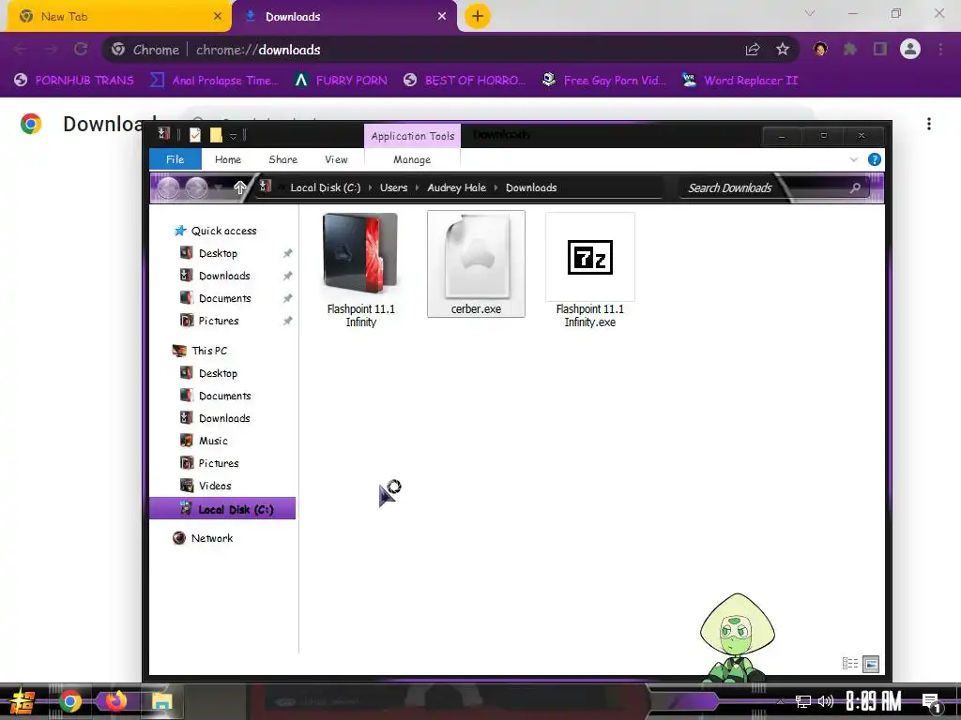The image size is (961, 720).
Task: Open File Explorer taskbar icon
Action: coord(161,701)
